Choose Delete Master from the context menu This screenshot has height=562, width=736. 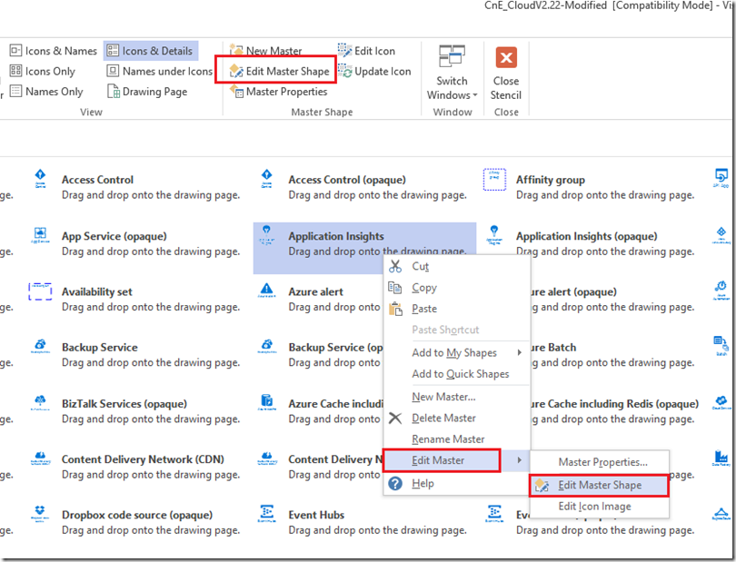(x=457, y=418)
